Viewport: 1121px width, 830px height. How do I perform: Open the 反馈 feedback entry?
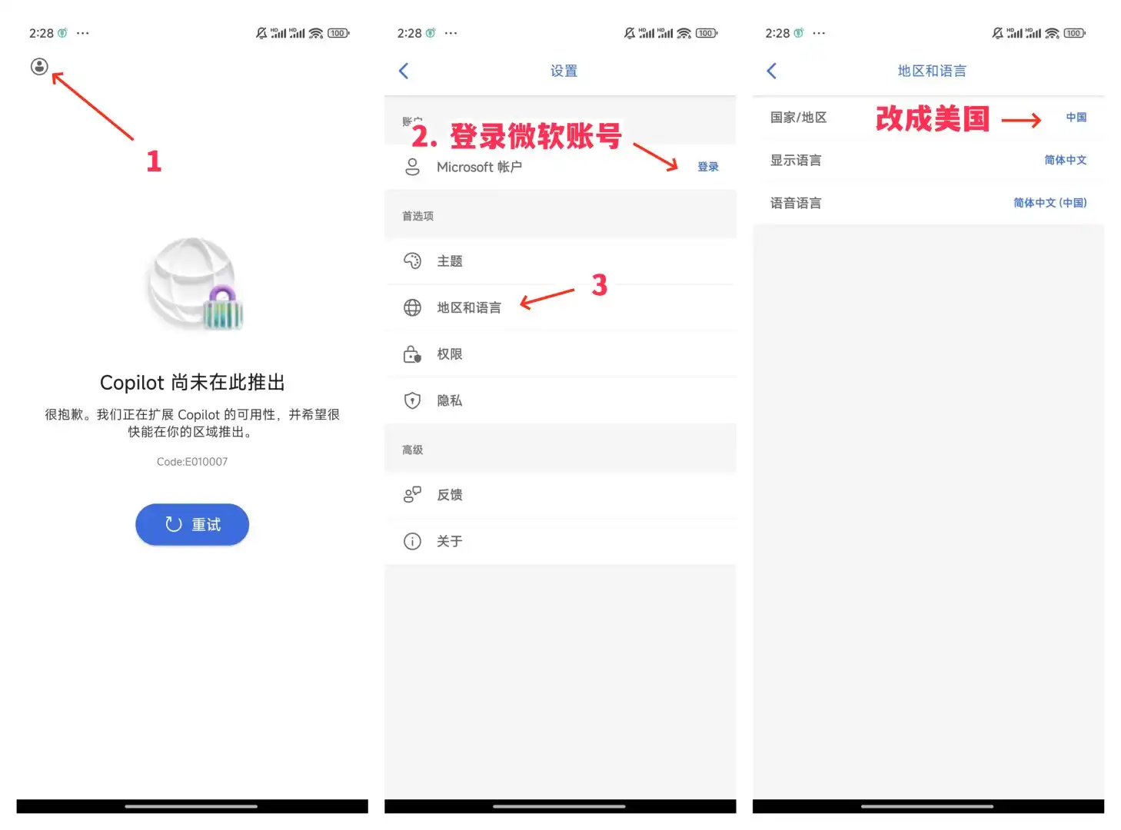pos(560,495)
